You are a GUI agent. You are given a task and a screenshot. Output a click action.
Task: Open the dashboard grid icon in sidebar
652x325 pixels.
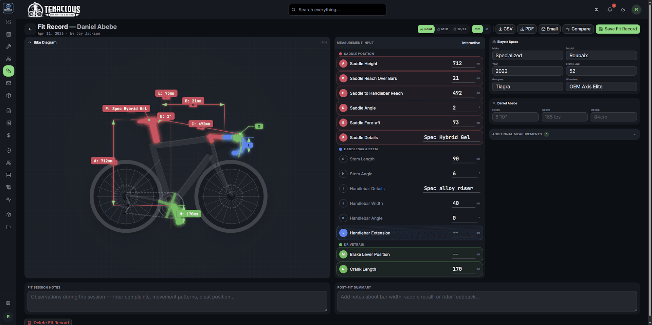[x=8, y=22]
